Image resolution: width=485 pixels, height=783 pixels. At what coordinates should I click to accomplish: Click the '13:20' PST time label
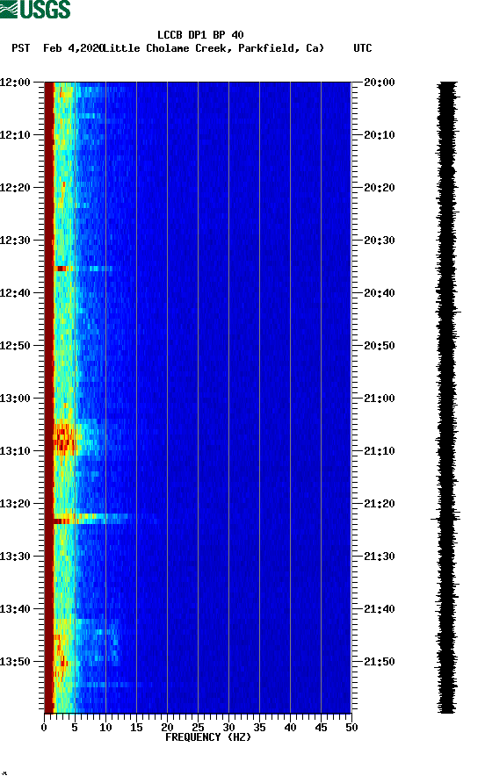click(15, 503)
